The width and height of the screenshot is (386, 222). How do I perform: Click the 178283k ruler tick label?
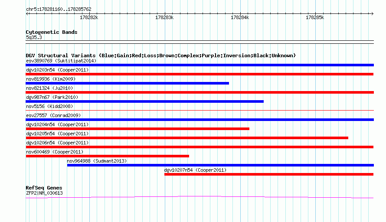click(164, 17)
